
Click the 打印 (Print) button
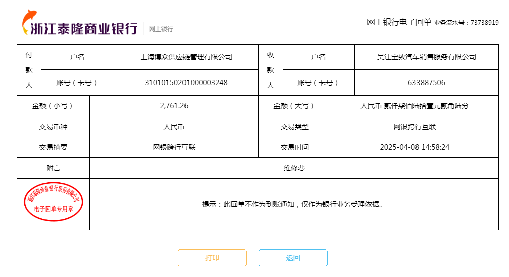click(x=212, y=258)
